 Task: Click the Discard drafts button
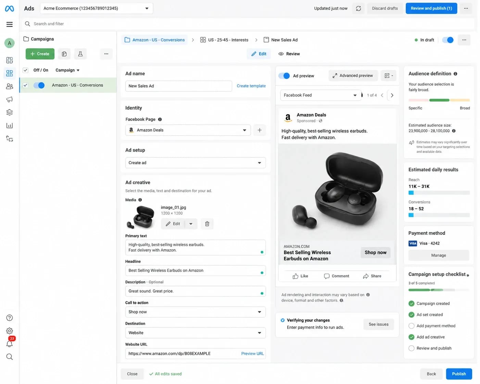385,8
